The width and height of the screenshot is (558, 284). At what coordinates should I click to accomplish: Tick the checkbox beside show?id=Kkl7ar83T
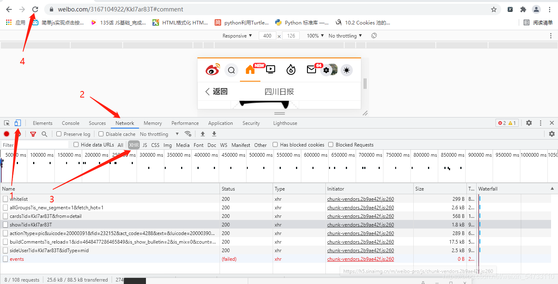click(5, 225)
